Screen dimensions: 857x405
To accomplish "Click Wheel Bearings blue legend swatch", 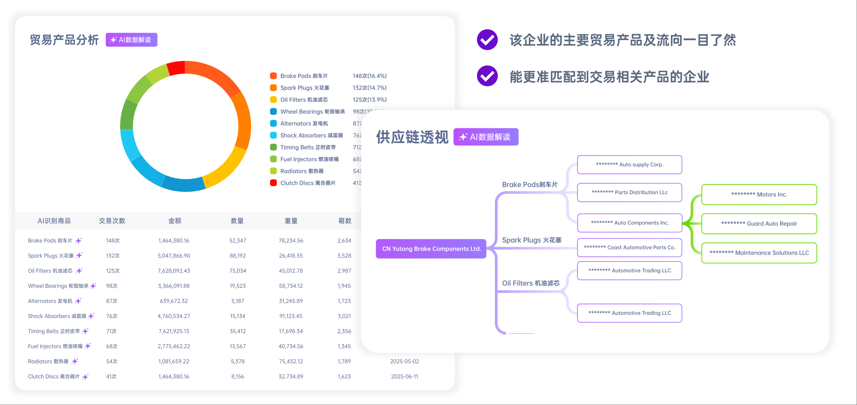I will 274,111.
